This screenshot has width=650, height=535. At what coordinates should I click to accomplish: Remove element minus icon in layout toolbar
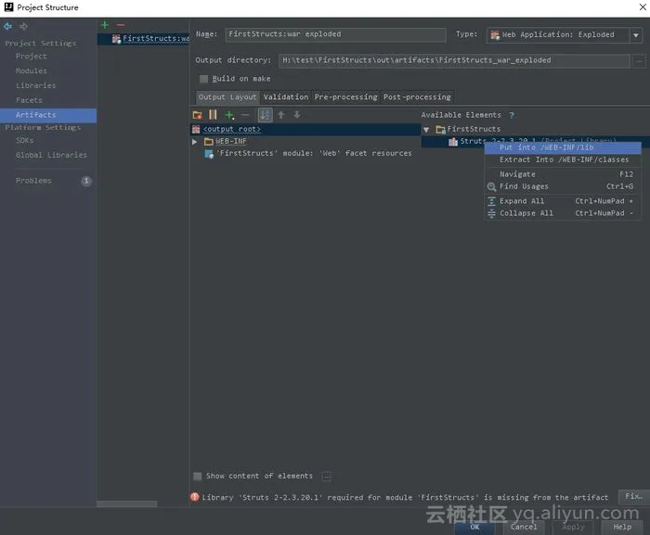(x=245, y=115)
